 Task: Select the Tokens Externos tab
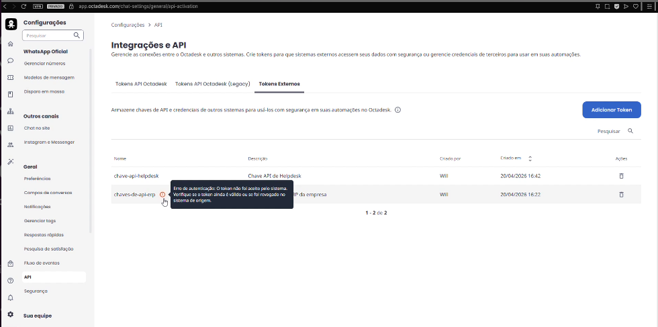279,83
